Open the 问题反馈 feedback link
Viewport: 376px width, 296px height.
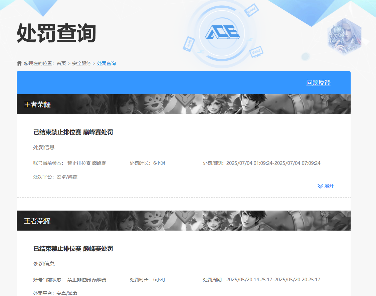tap(318, 83)
